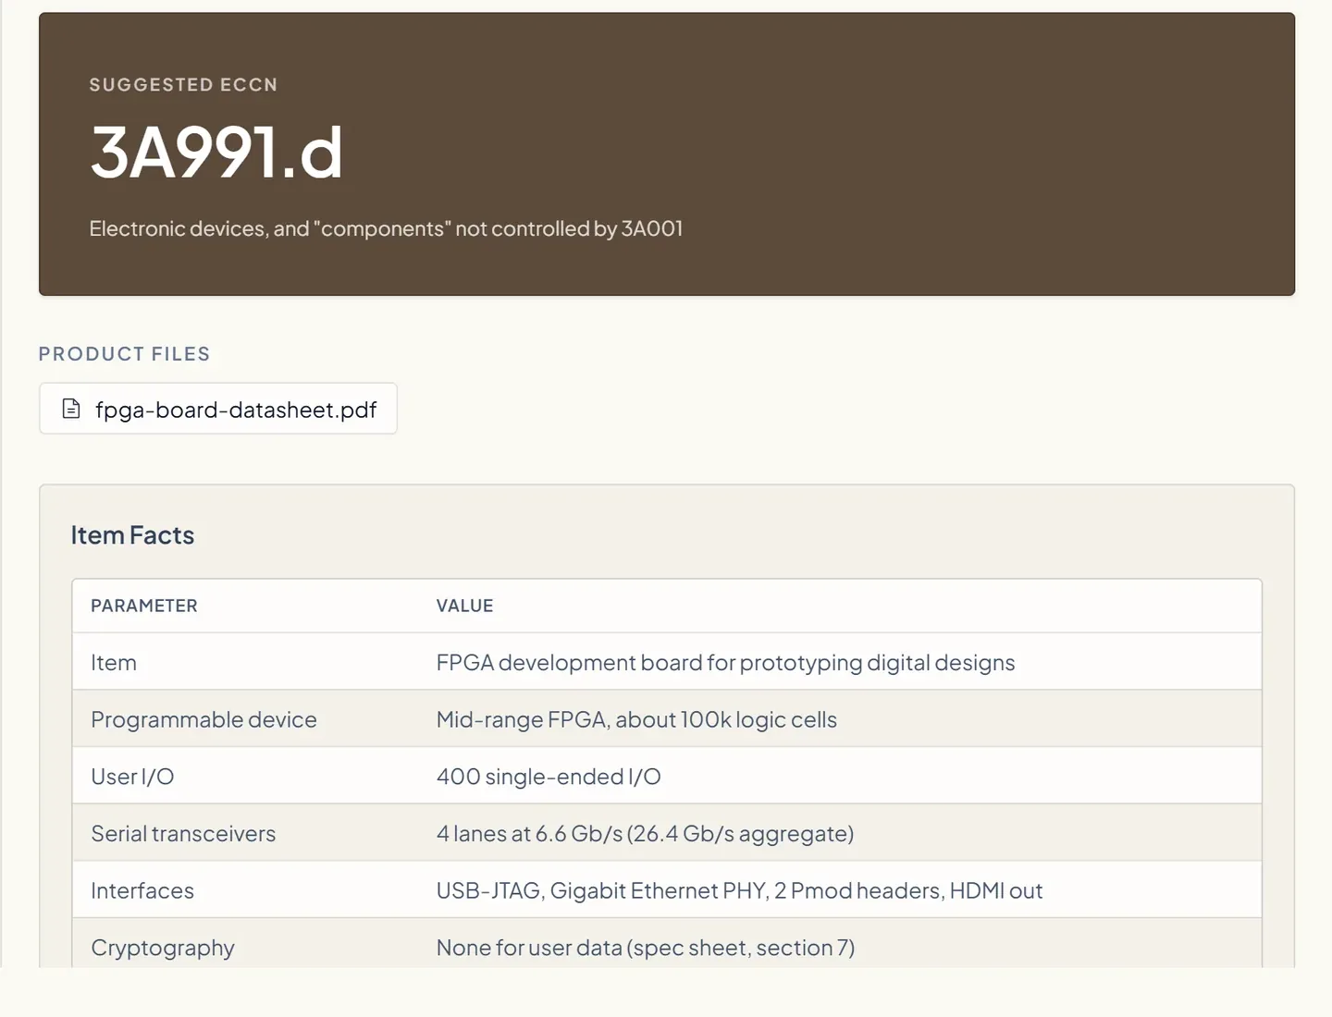This screenshot has width=1332, height=1017.
Task: Click the 'PRODUCT FILES' section heading
Action: pos(124,354)
